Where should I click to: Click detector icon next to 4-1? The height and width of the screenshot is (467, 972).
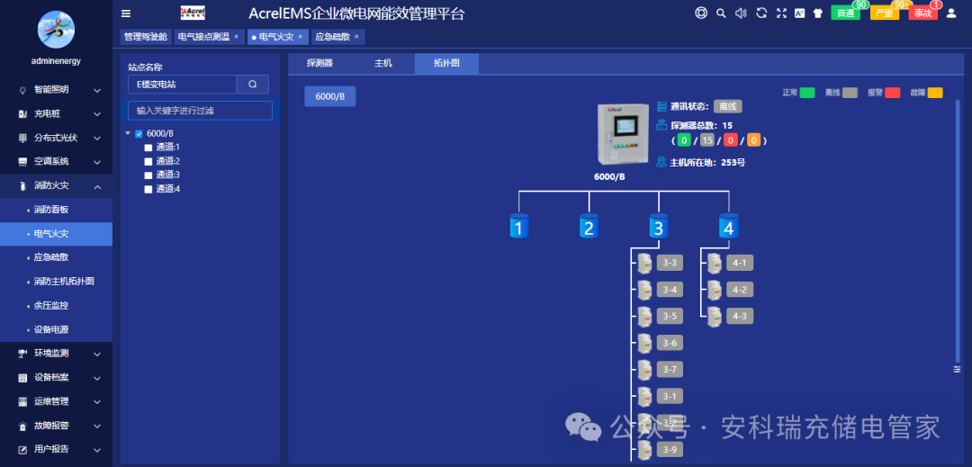click(x=715, y=263)
